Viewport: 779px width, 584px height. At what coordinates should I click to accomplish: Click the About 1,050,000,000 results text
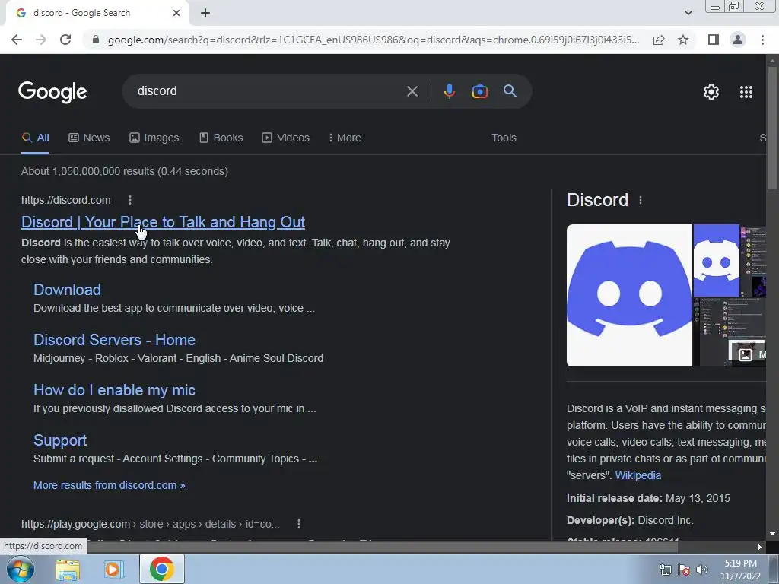click(x=125, y=171)
